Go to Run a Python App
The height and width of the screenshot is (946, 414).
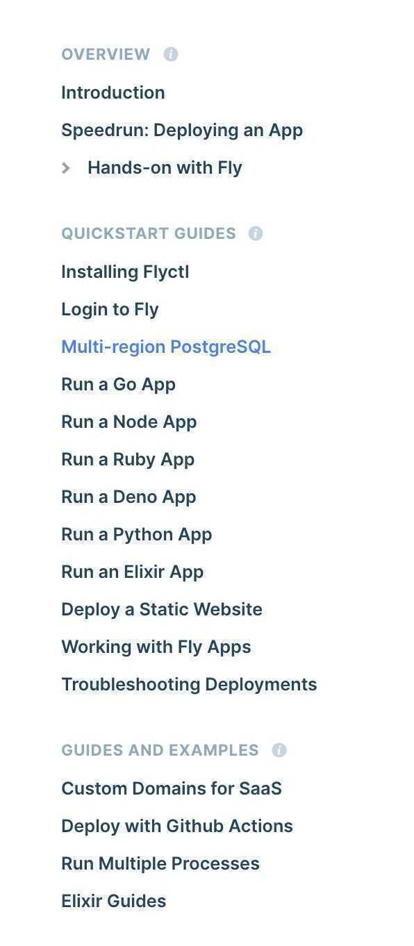137,534
